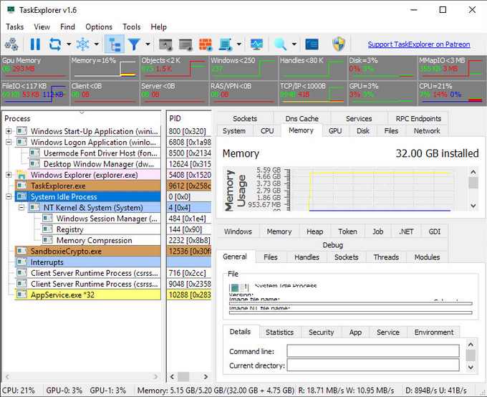Click the snowflake freeze icon in the toolbar

point(84,44)
